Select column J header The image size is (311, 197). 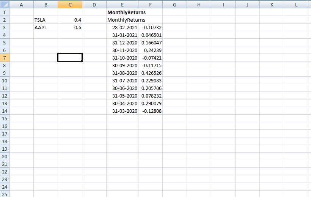point(247,5)
